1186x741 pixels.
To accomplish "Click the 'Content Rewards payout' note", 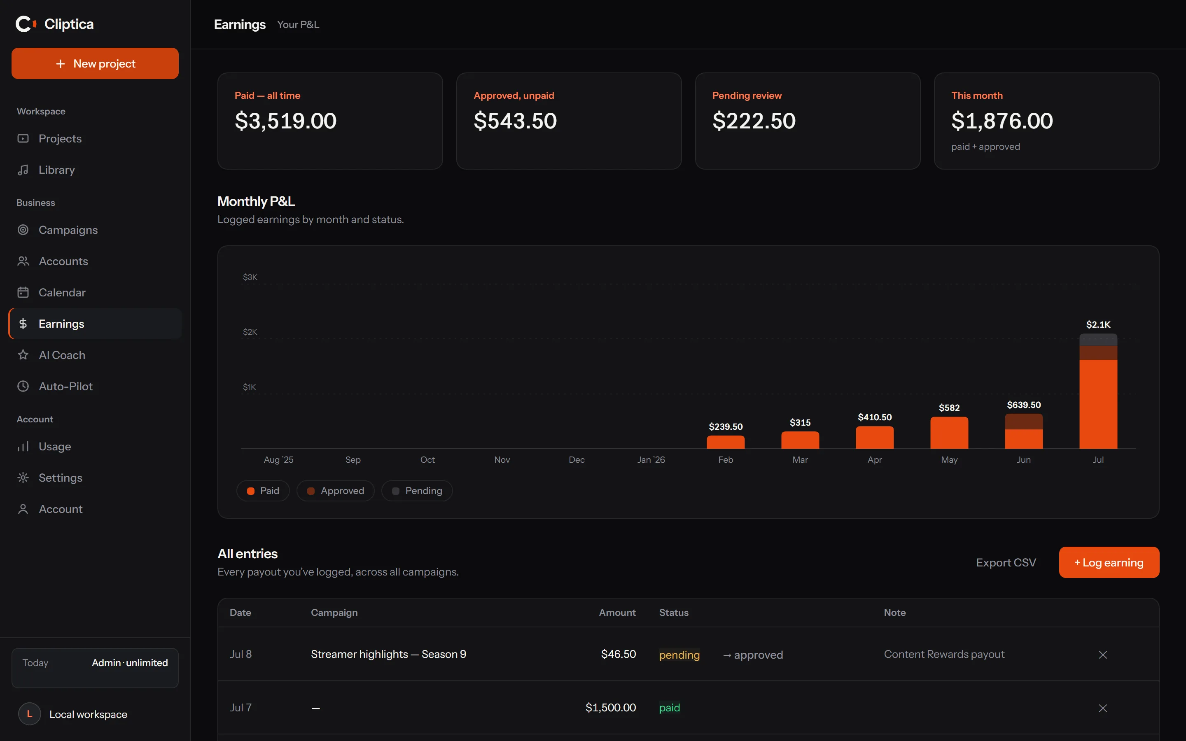I will coord(944,654).
